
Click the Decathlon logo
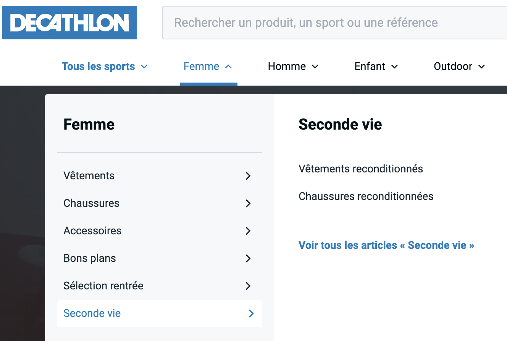[69, 23]
